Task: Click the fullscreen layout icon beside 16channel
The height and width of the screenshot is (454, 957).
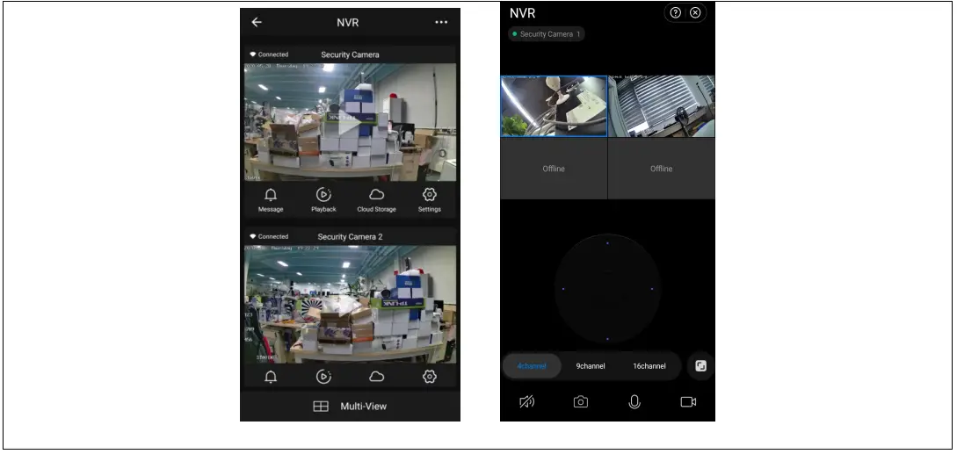Action: click(700, 366)
